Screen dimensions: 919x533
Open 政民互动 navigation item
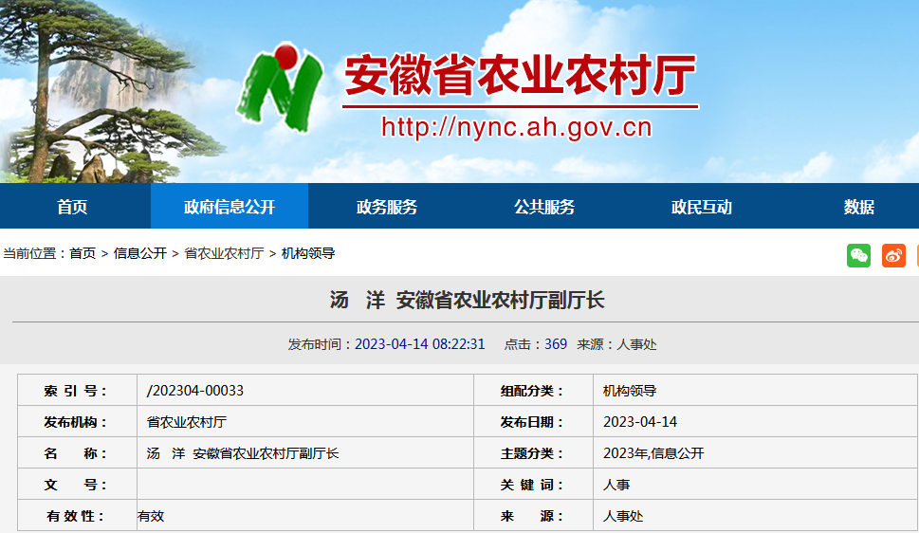click(x=702, y=207)
